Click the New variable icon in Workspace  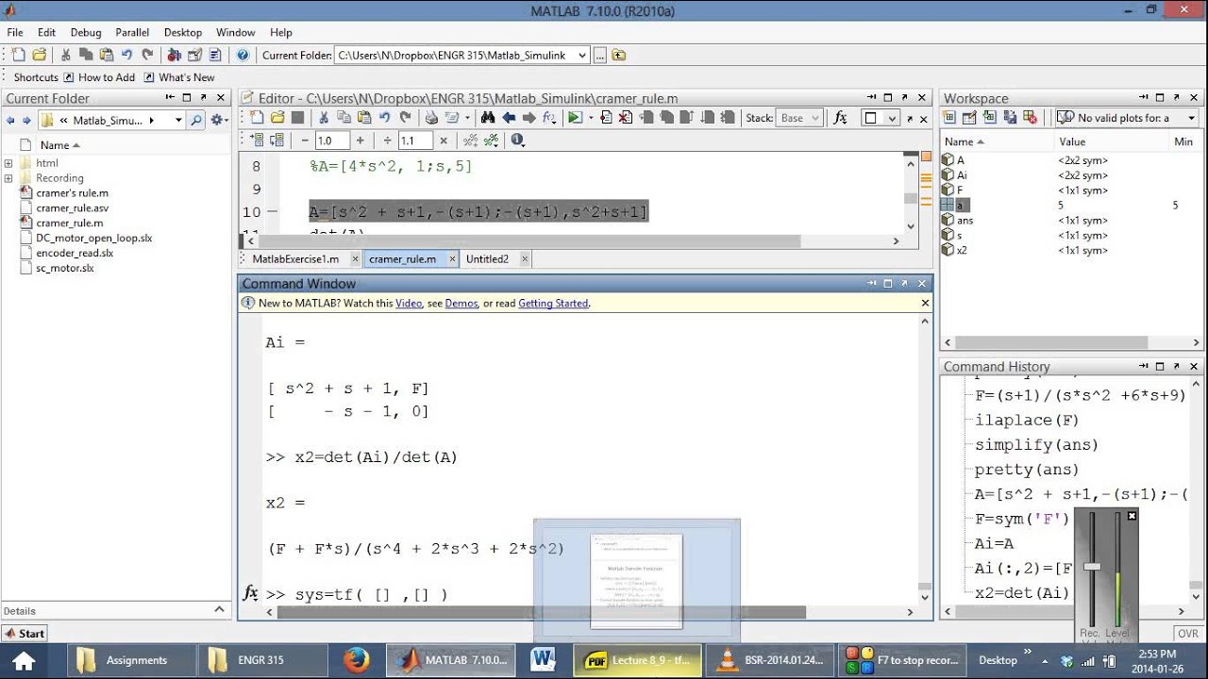(950, 118)
